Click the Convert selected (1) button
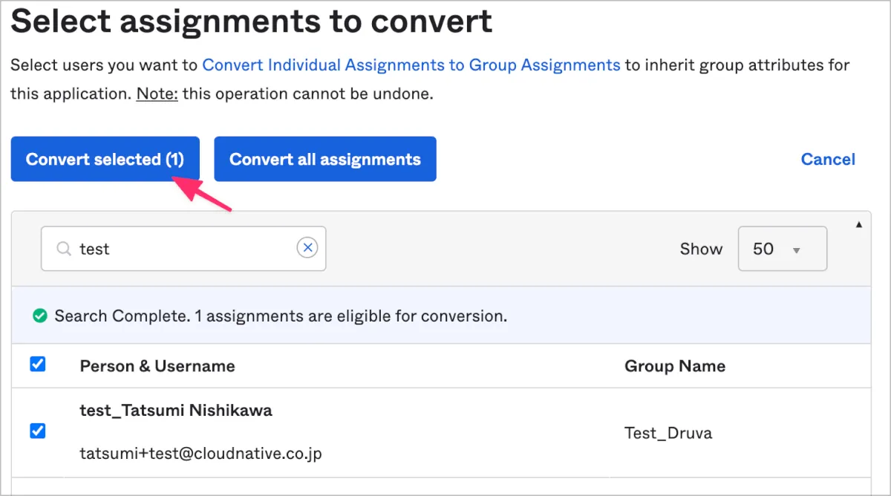Viewport: 891px width, 496px height. [x=105, y=159]
